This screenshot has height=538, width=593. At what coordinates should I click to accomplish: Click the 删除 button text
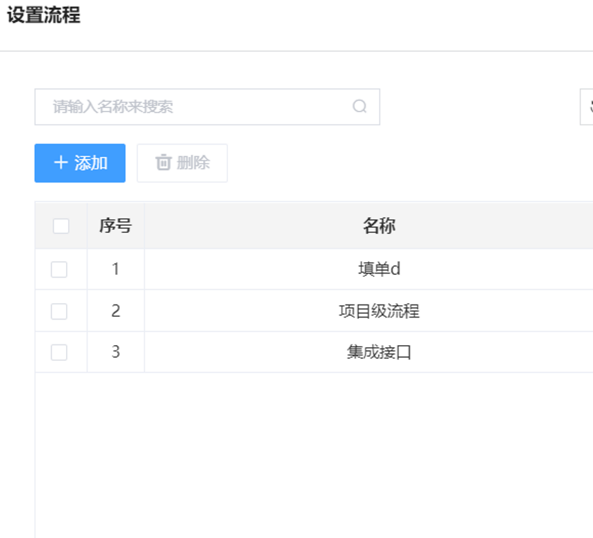(194, 163)
